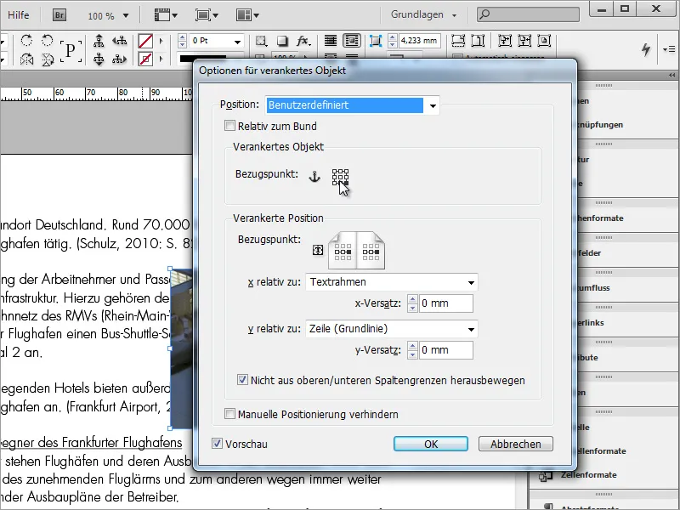Click right page anchored position reference grid
This screenshot has width=680, height=510.
pos(371,252)
